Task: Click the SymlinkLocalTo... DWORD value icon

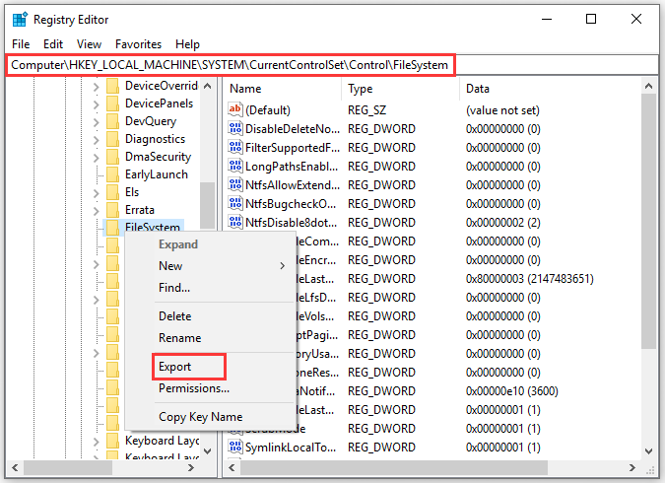Action: [234, 447]
